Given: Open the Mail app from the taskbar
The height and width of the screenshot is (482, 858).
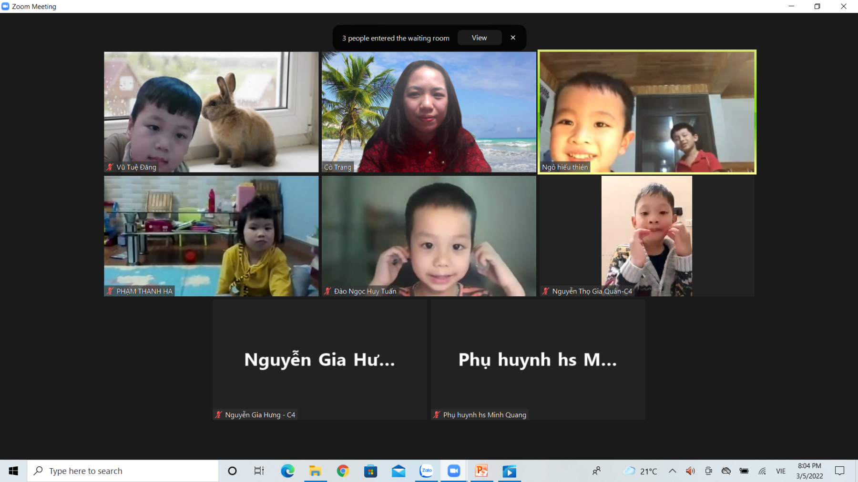Looking at the screenshot, I should [x=398, y=471].
